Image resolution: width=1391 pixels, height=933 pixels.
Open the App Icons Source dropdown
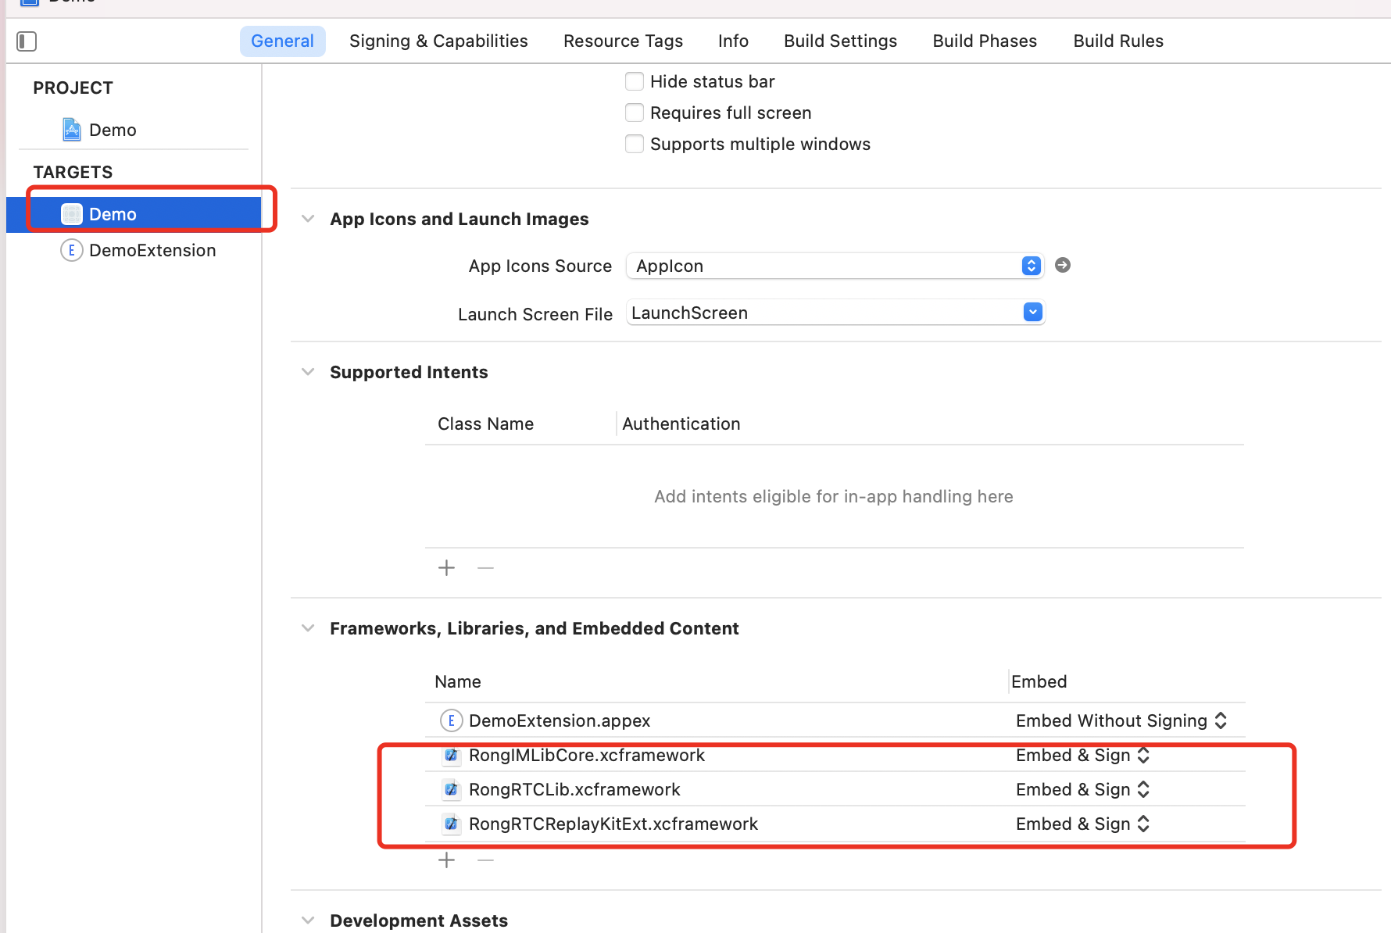[835, 266]
